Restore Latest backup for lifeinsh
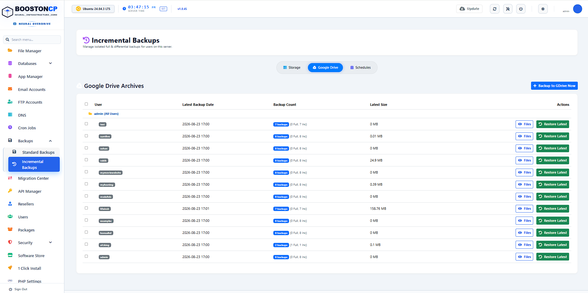Image resolution: width=588 pixels, height=293 pixels. pos(552,209)
